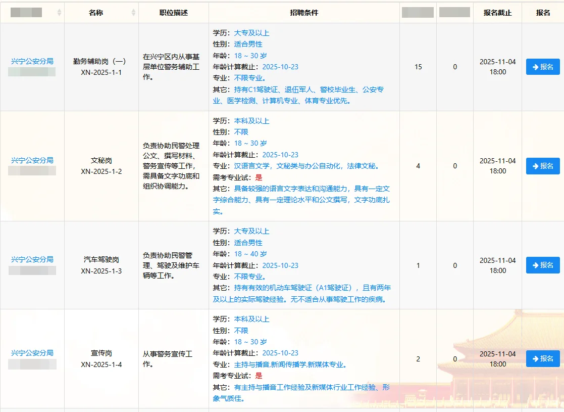Open the 兴宁公安分局 link for 汽车驾驶岗
Screen dimensions: 564x412
pyautogui.click(x=32, y=259)
